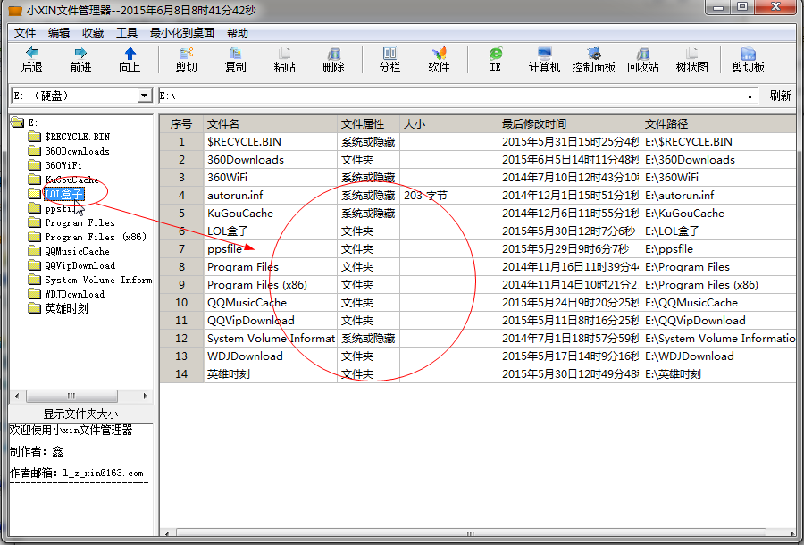804x545 pixels.
Task: Click author email l_z_xin@163.com text
Action: [103, 473]
